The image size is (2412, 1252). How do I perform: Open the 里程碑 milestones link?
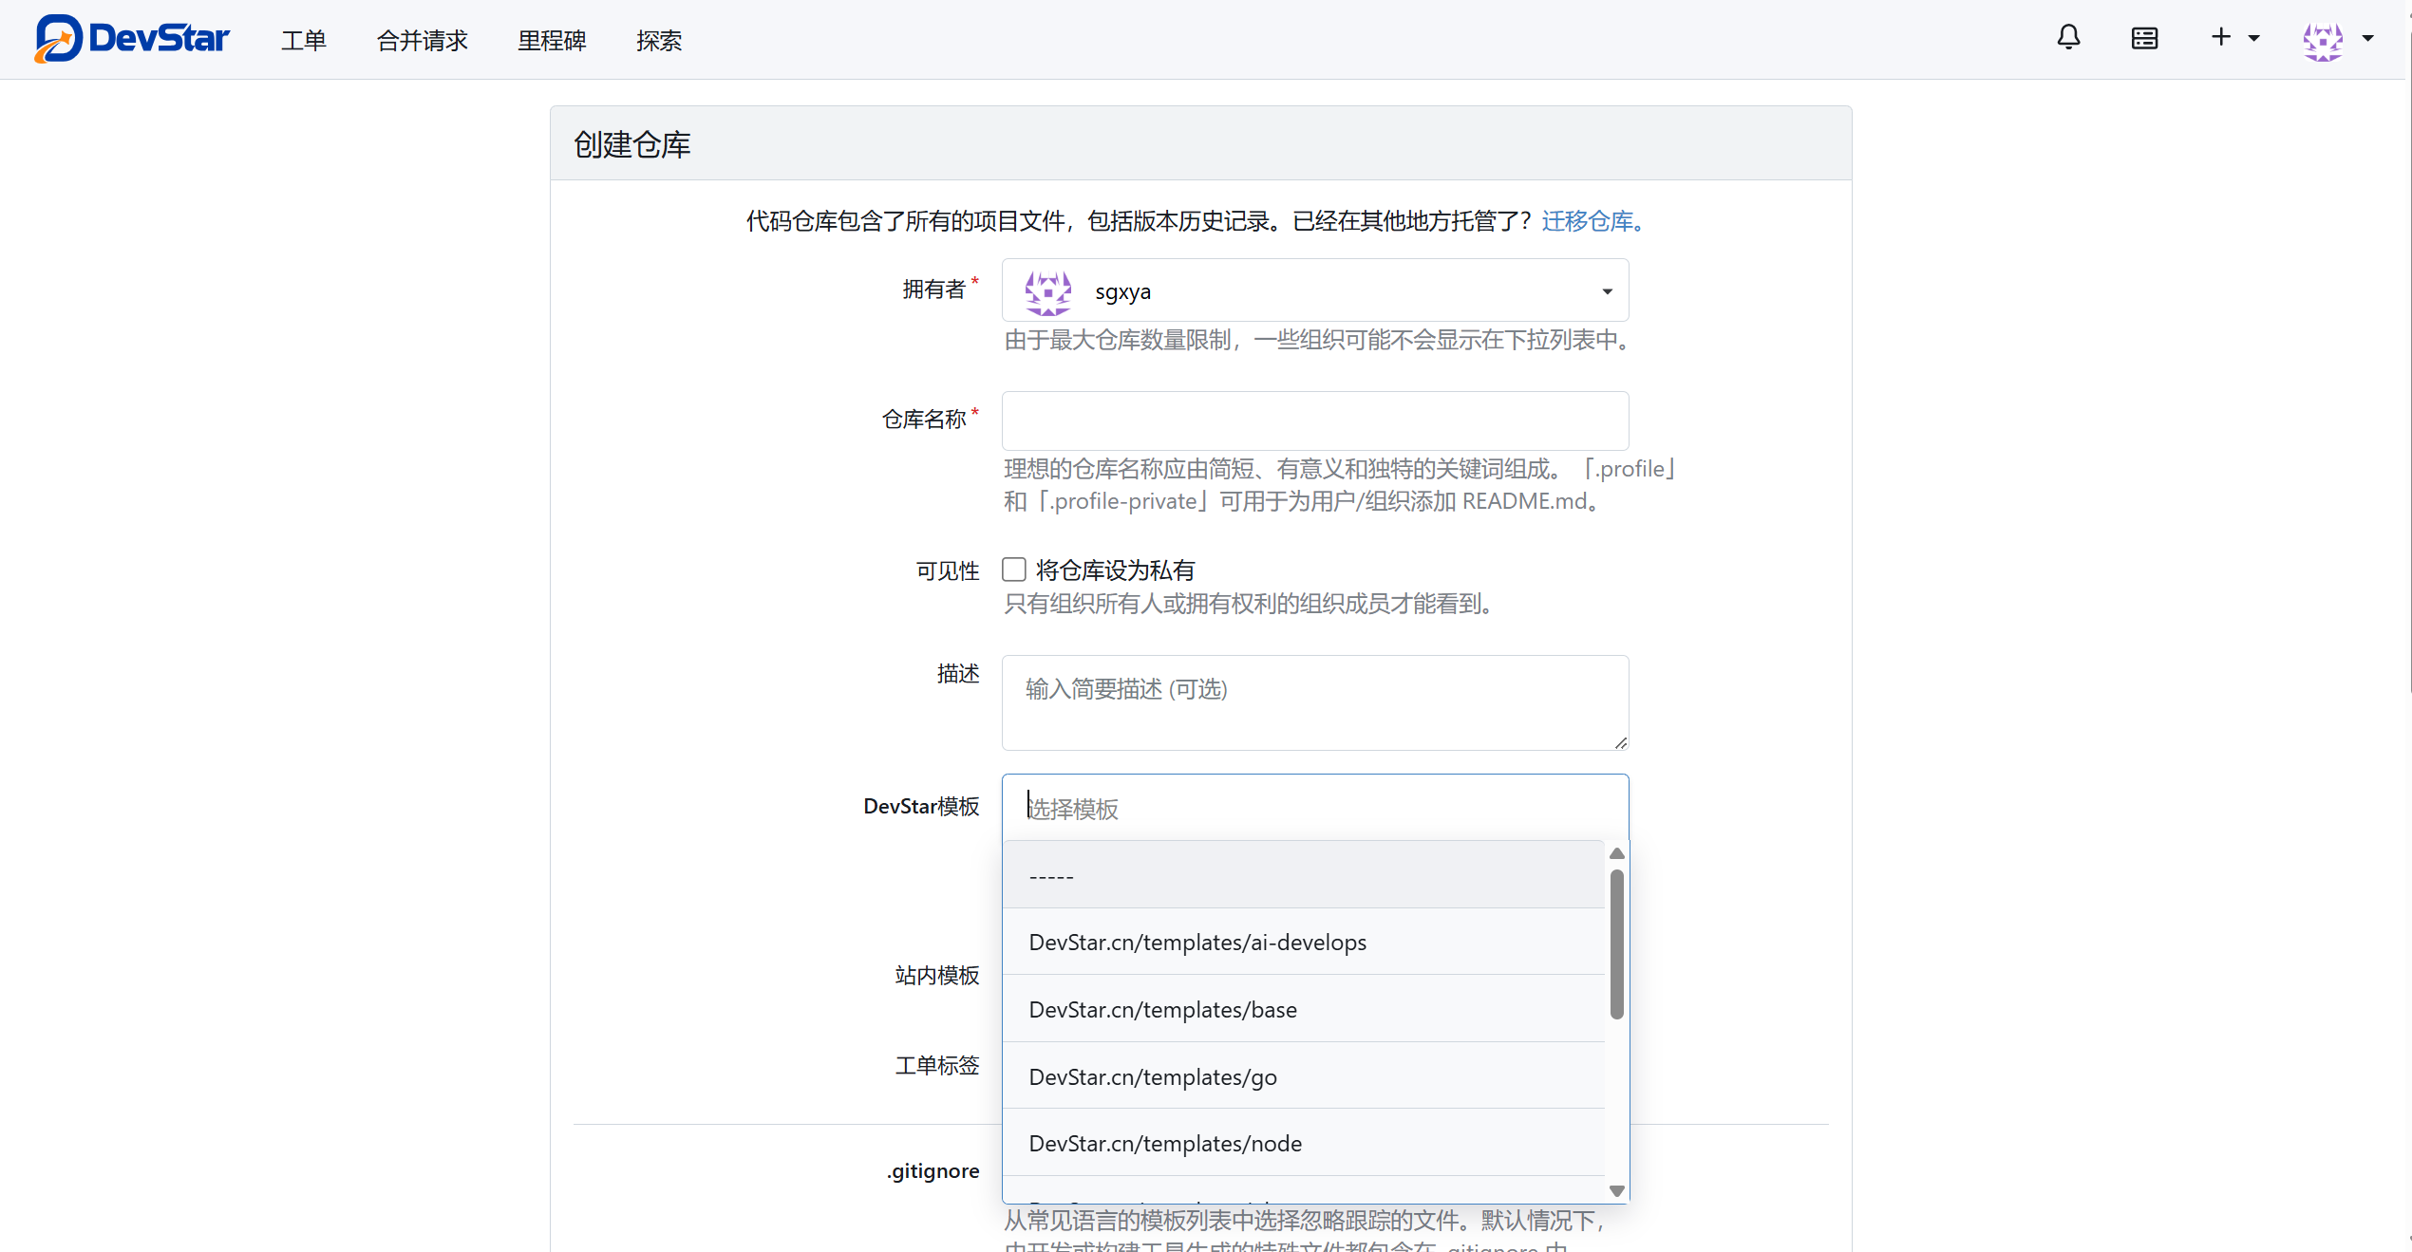pos(552,40)
